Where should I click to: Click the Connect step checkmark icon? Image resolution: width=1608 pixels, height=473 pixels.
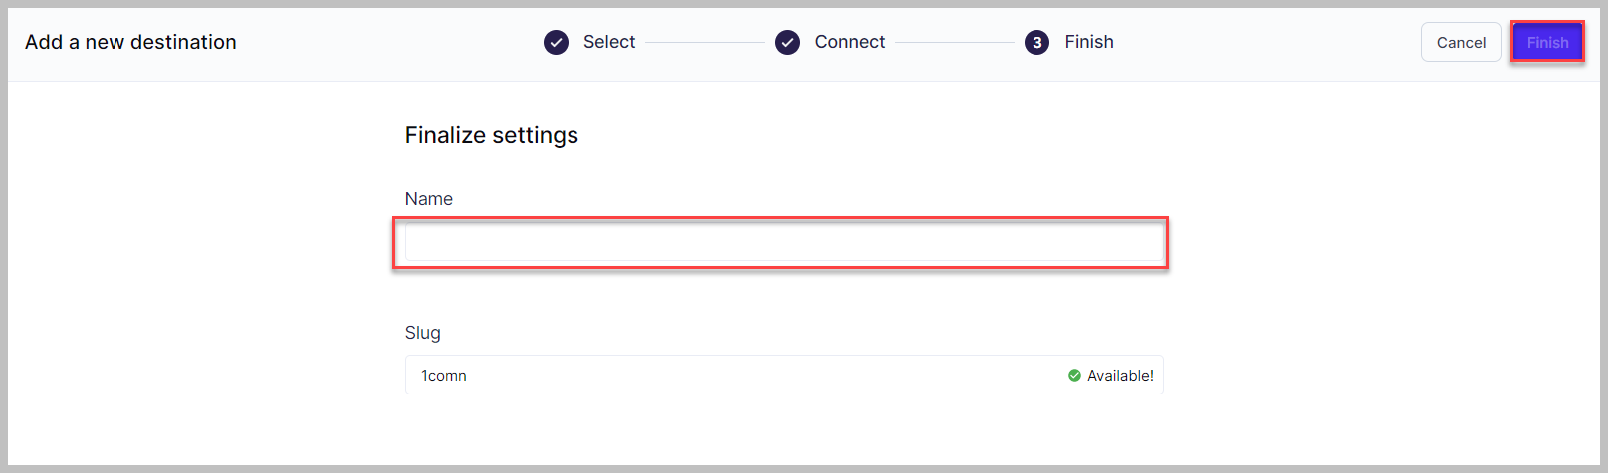pos(787,42)
